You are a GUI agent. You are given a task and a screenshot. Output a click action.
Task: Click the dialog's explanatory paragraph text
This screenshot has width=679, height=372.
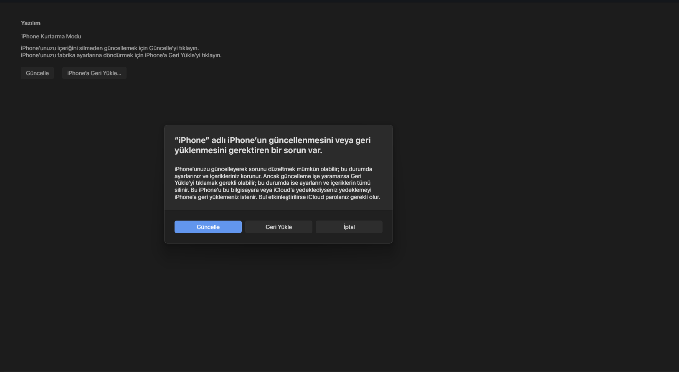277,183
